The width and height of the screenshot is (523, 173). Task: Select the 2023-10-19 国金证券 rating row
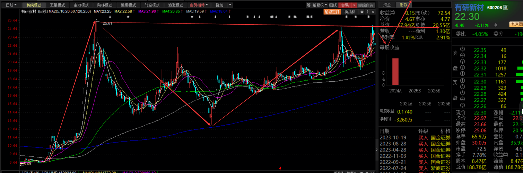[x=415, y=137]
